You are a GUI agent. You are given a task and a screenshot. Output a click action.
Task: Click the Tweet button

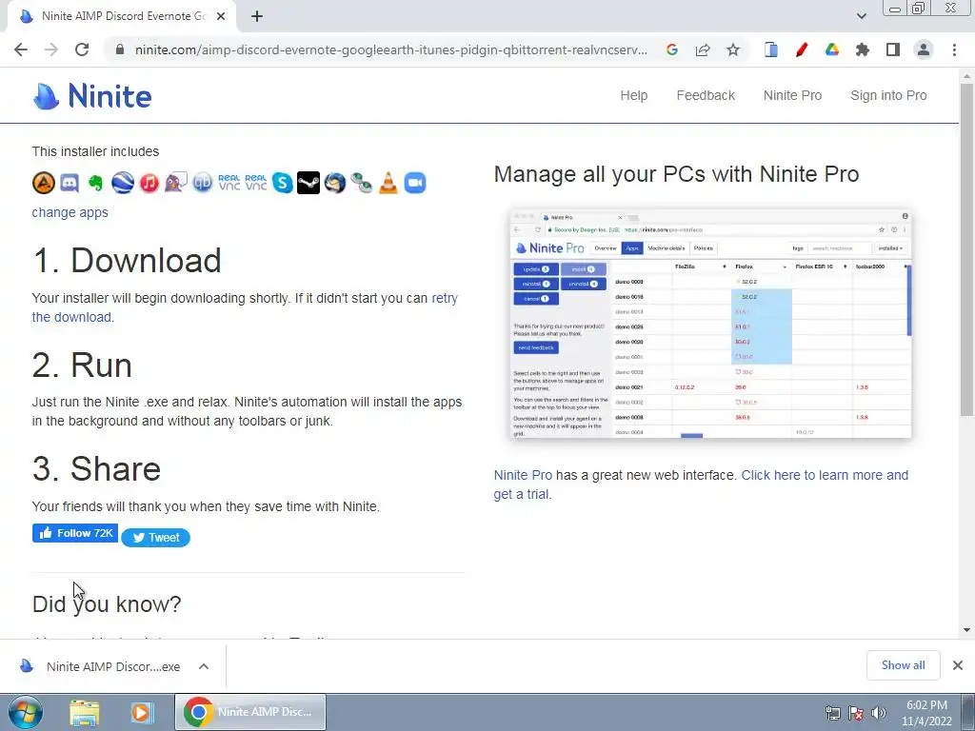(155, 538)
